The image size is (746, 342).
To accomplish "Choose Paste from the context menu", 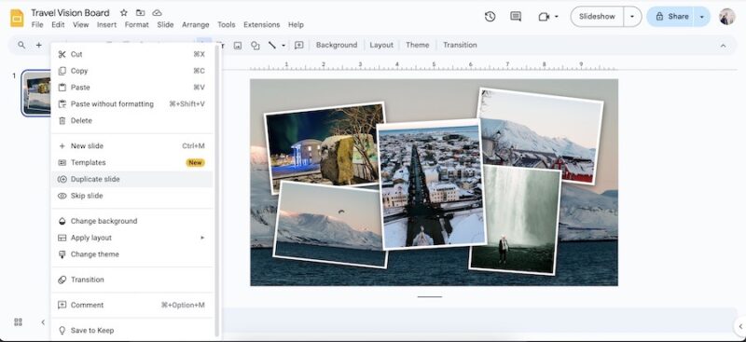I will click(131, 88).
